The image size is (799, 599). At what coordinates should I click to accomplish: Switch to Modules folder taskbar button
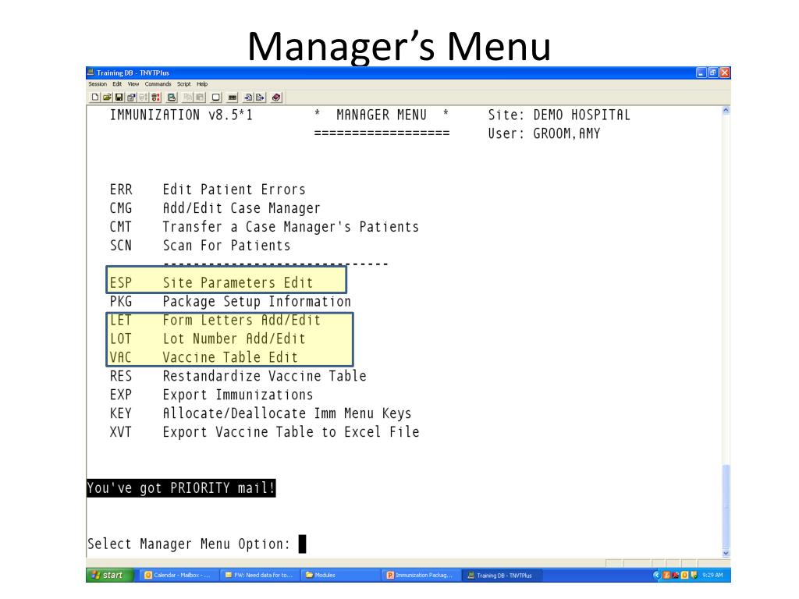point(339,575)
